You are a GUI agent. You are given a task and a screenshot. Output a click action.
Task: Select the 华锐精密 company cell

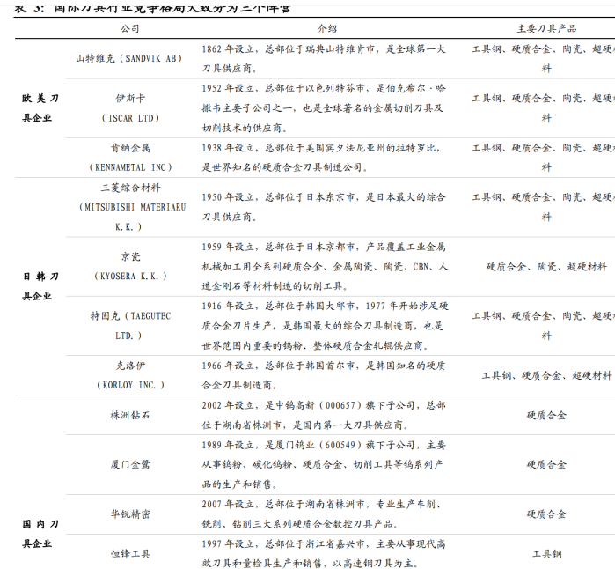point(130,514)
